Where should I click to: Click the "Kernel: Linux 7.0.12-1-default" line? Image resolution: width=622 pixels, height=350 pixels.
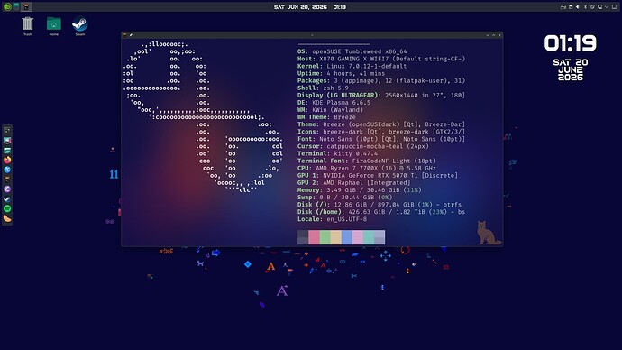pos(352,66)
